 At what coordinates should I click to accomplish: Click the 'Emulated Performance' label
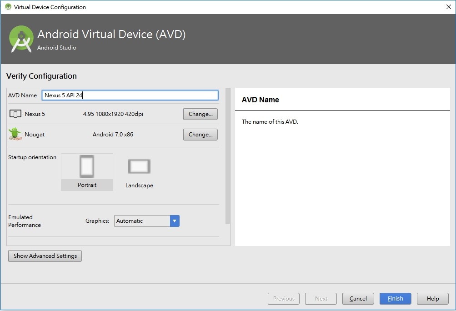[x=25, y=221]
